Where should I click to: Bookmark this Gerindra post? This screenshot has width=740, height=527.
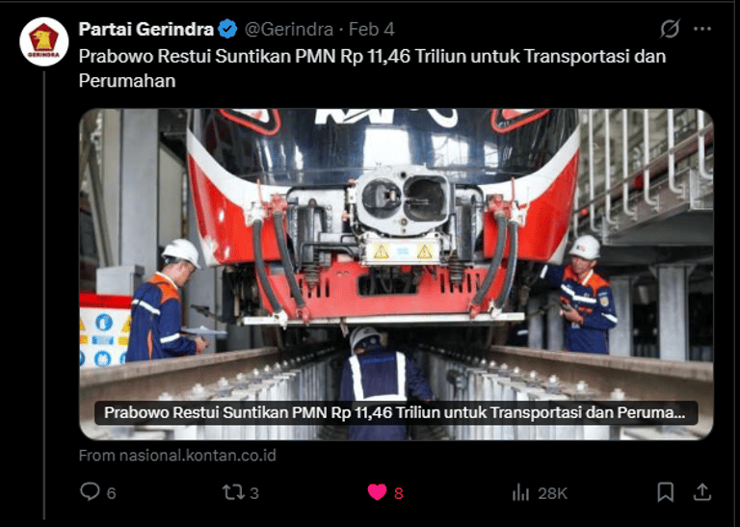(666, 492)
